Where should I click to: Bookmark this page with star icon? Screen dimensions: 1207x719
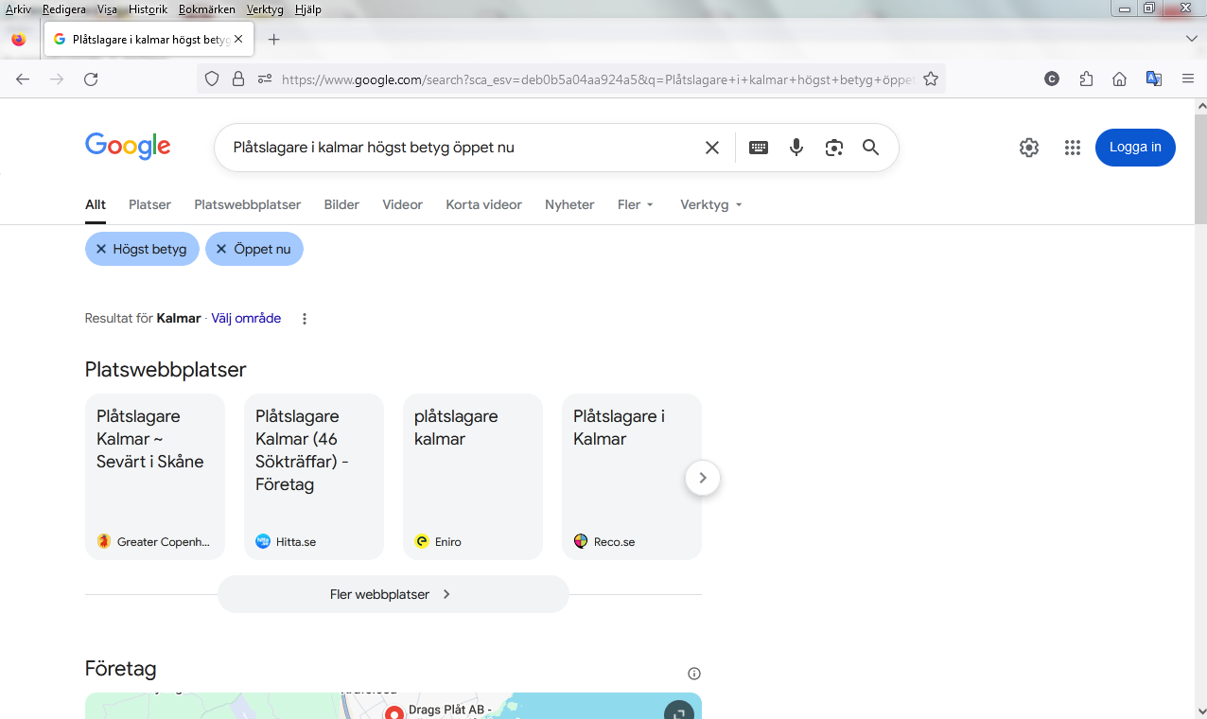[x=931, y=79]
